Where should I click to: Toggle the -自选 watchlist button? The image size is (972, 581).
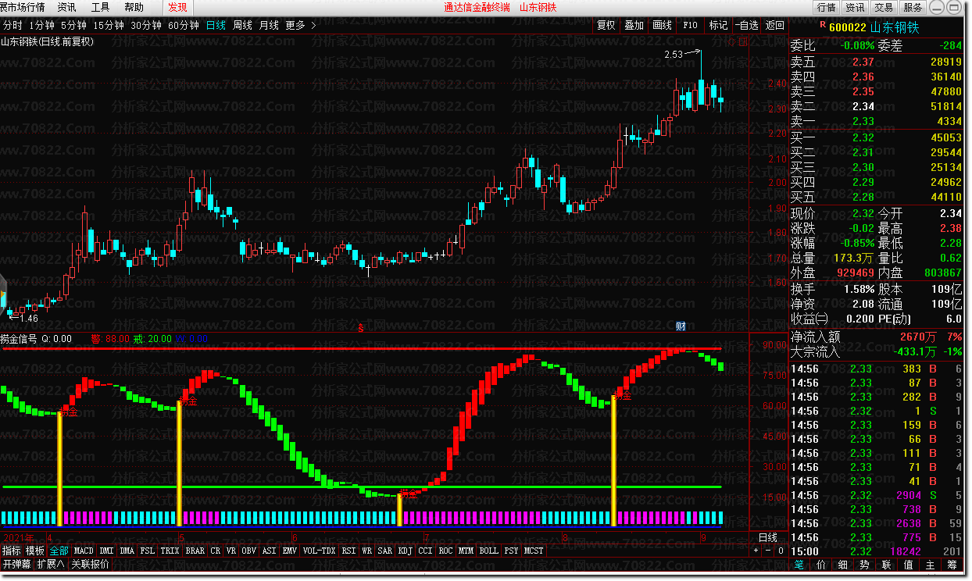(747, 25)
